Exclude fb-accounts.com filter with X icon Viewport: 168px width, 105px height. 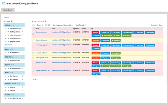(8, 38)
